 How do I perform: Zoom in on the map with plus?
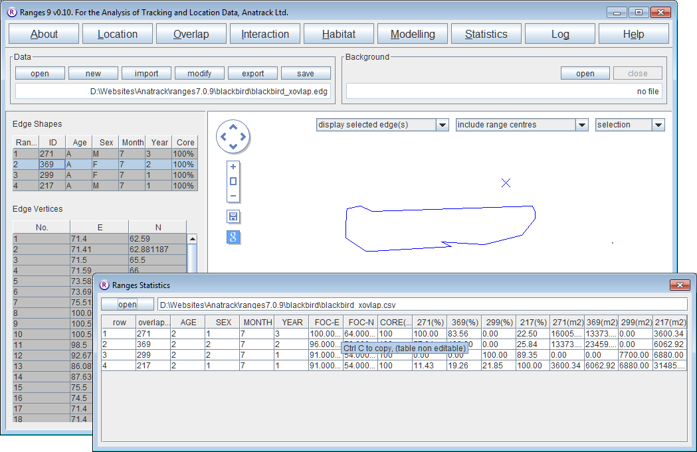[x=233, y=167]
